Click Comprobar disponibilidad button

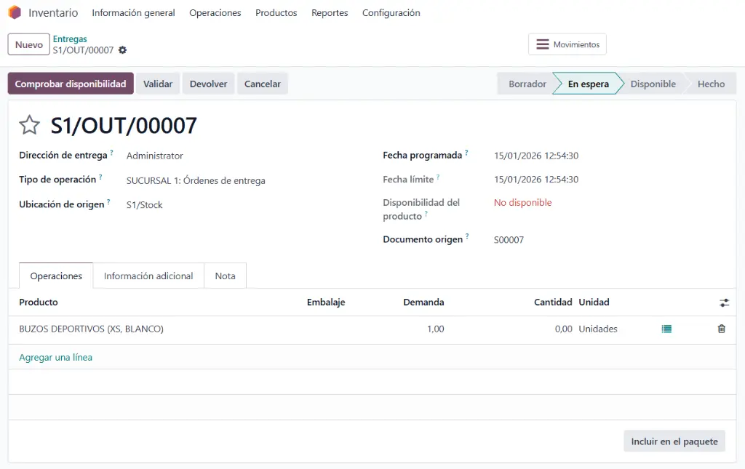pos(71,84)
